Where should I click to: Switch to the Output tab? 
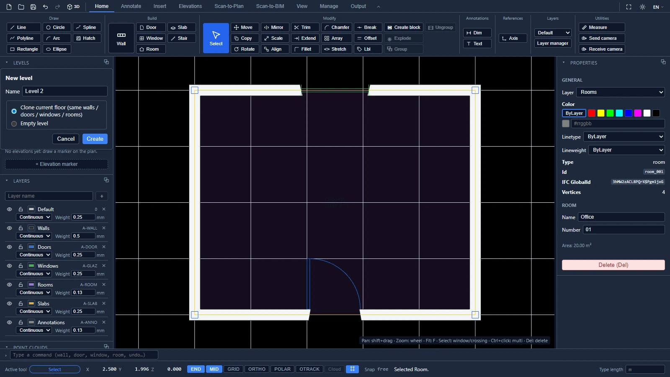[358, 6]
